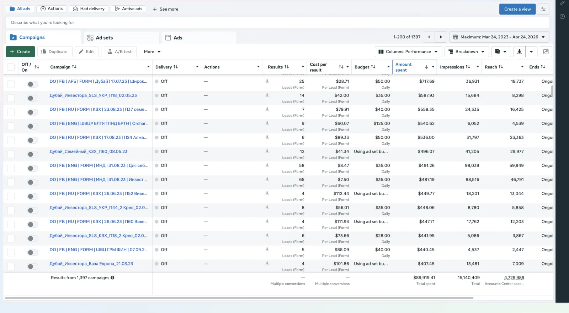The height and width of the screenshot is (313, 569).
Task: Click the info icon next to Results from 1,397 campaigns
Action: (x=112, y=278)
